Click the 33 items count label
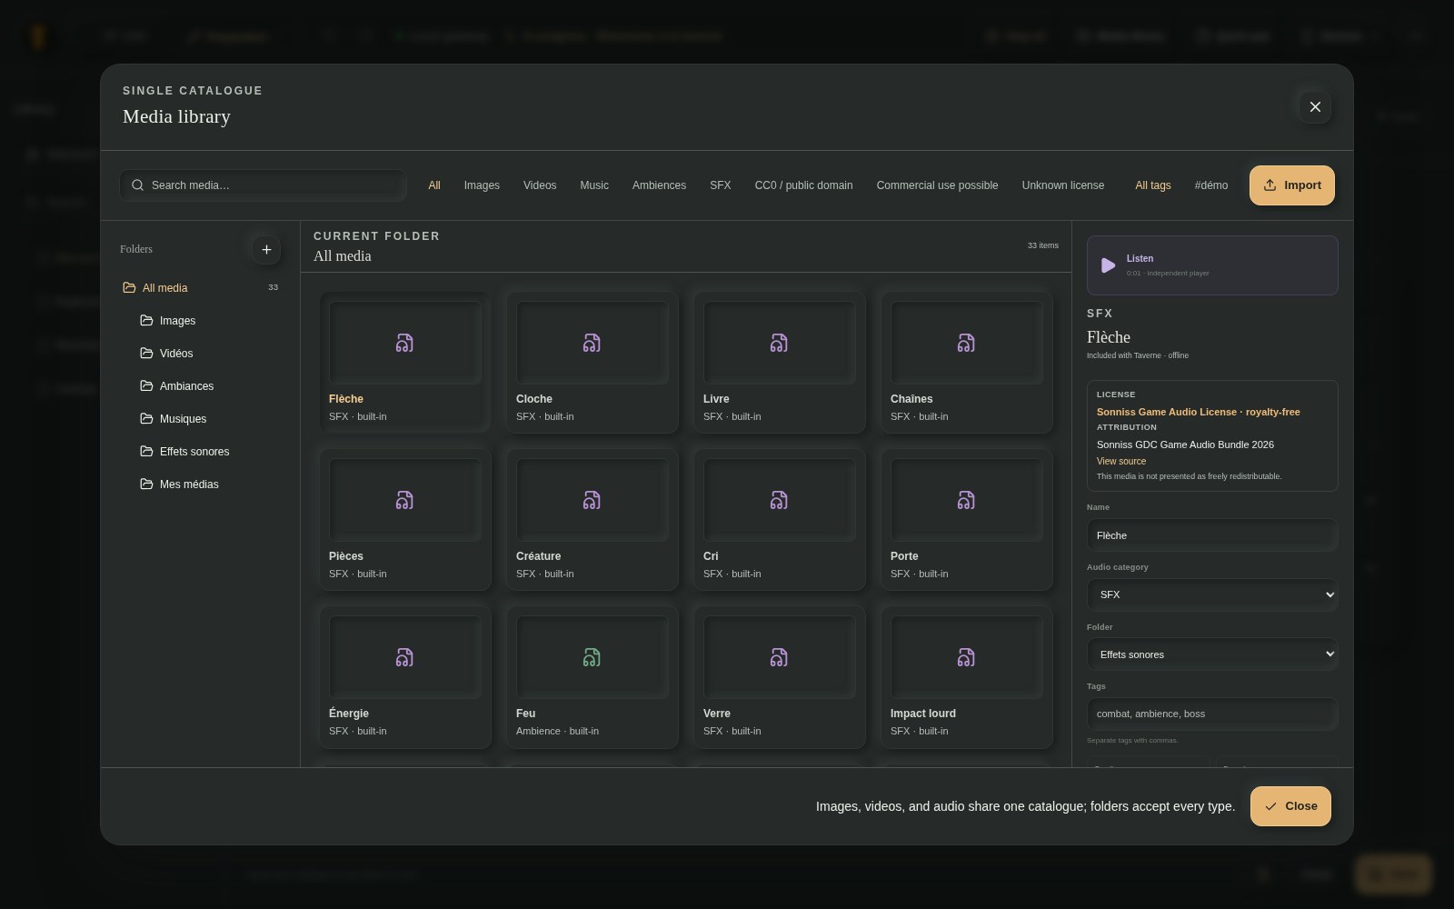 (1043, 245)
